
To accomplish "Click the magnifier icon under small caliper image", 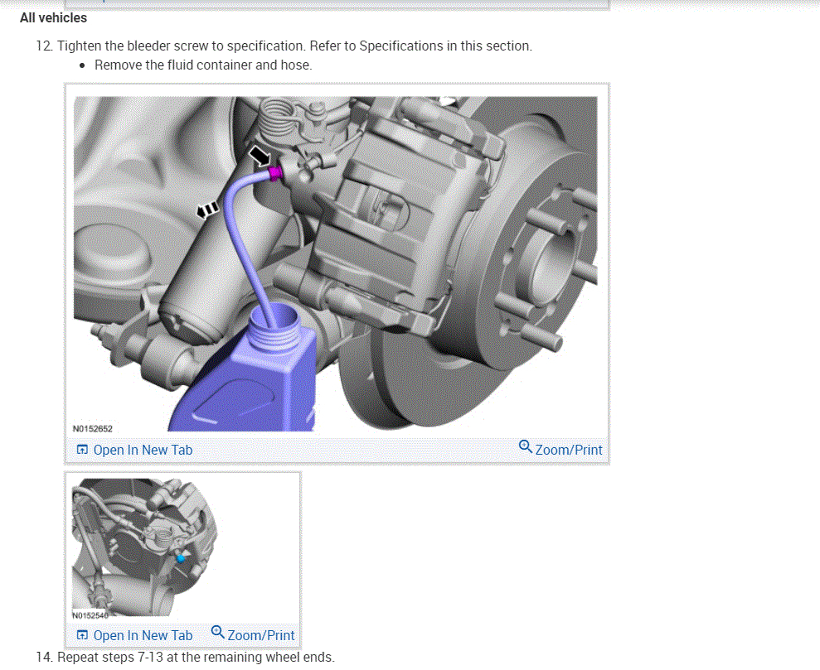I will (217, 633).
